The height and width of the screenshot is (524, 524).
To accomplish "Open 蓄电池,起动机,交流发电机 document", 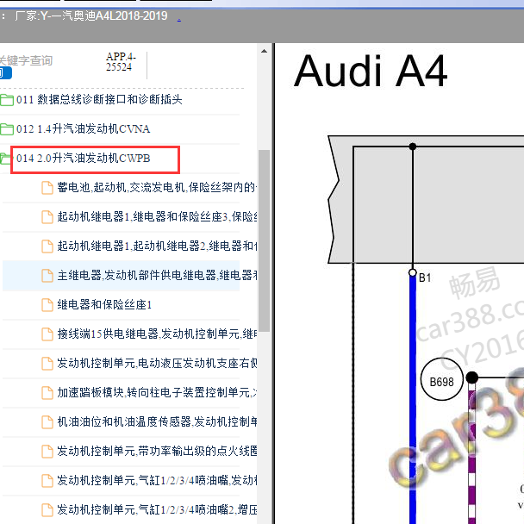I will point(157,188).
